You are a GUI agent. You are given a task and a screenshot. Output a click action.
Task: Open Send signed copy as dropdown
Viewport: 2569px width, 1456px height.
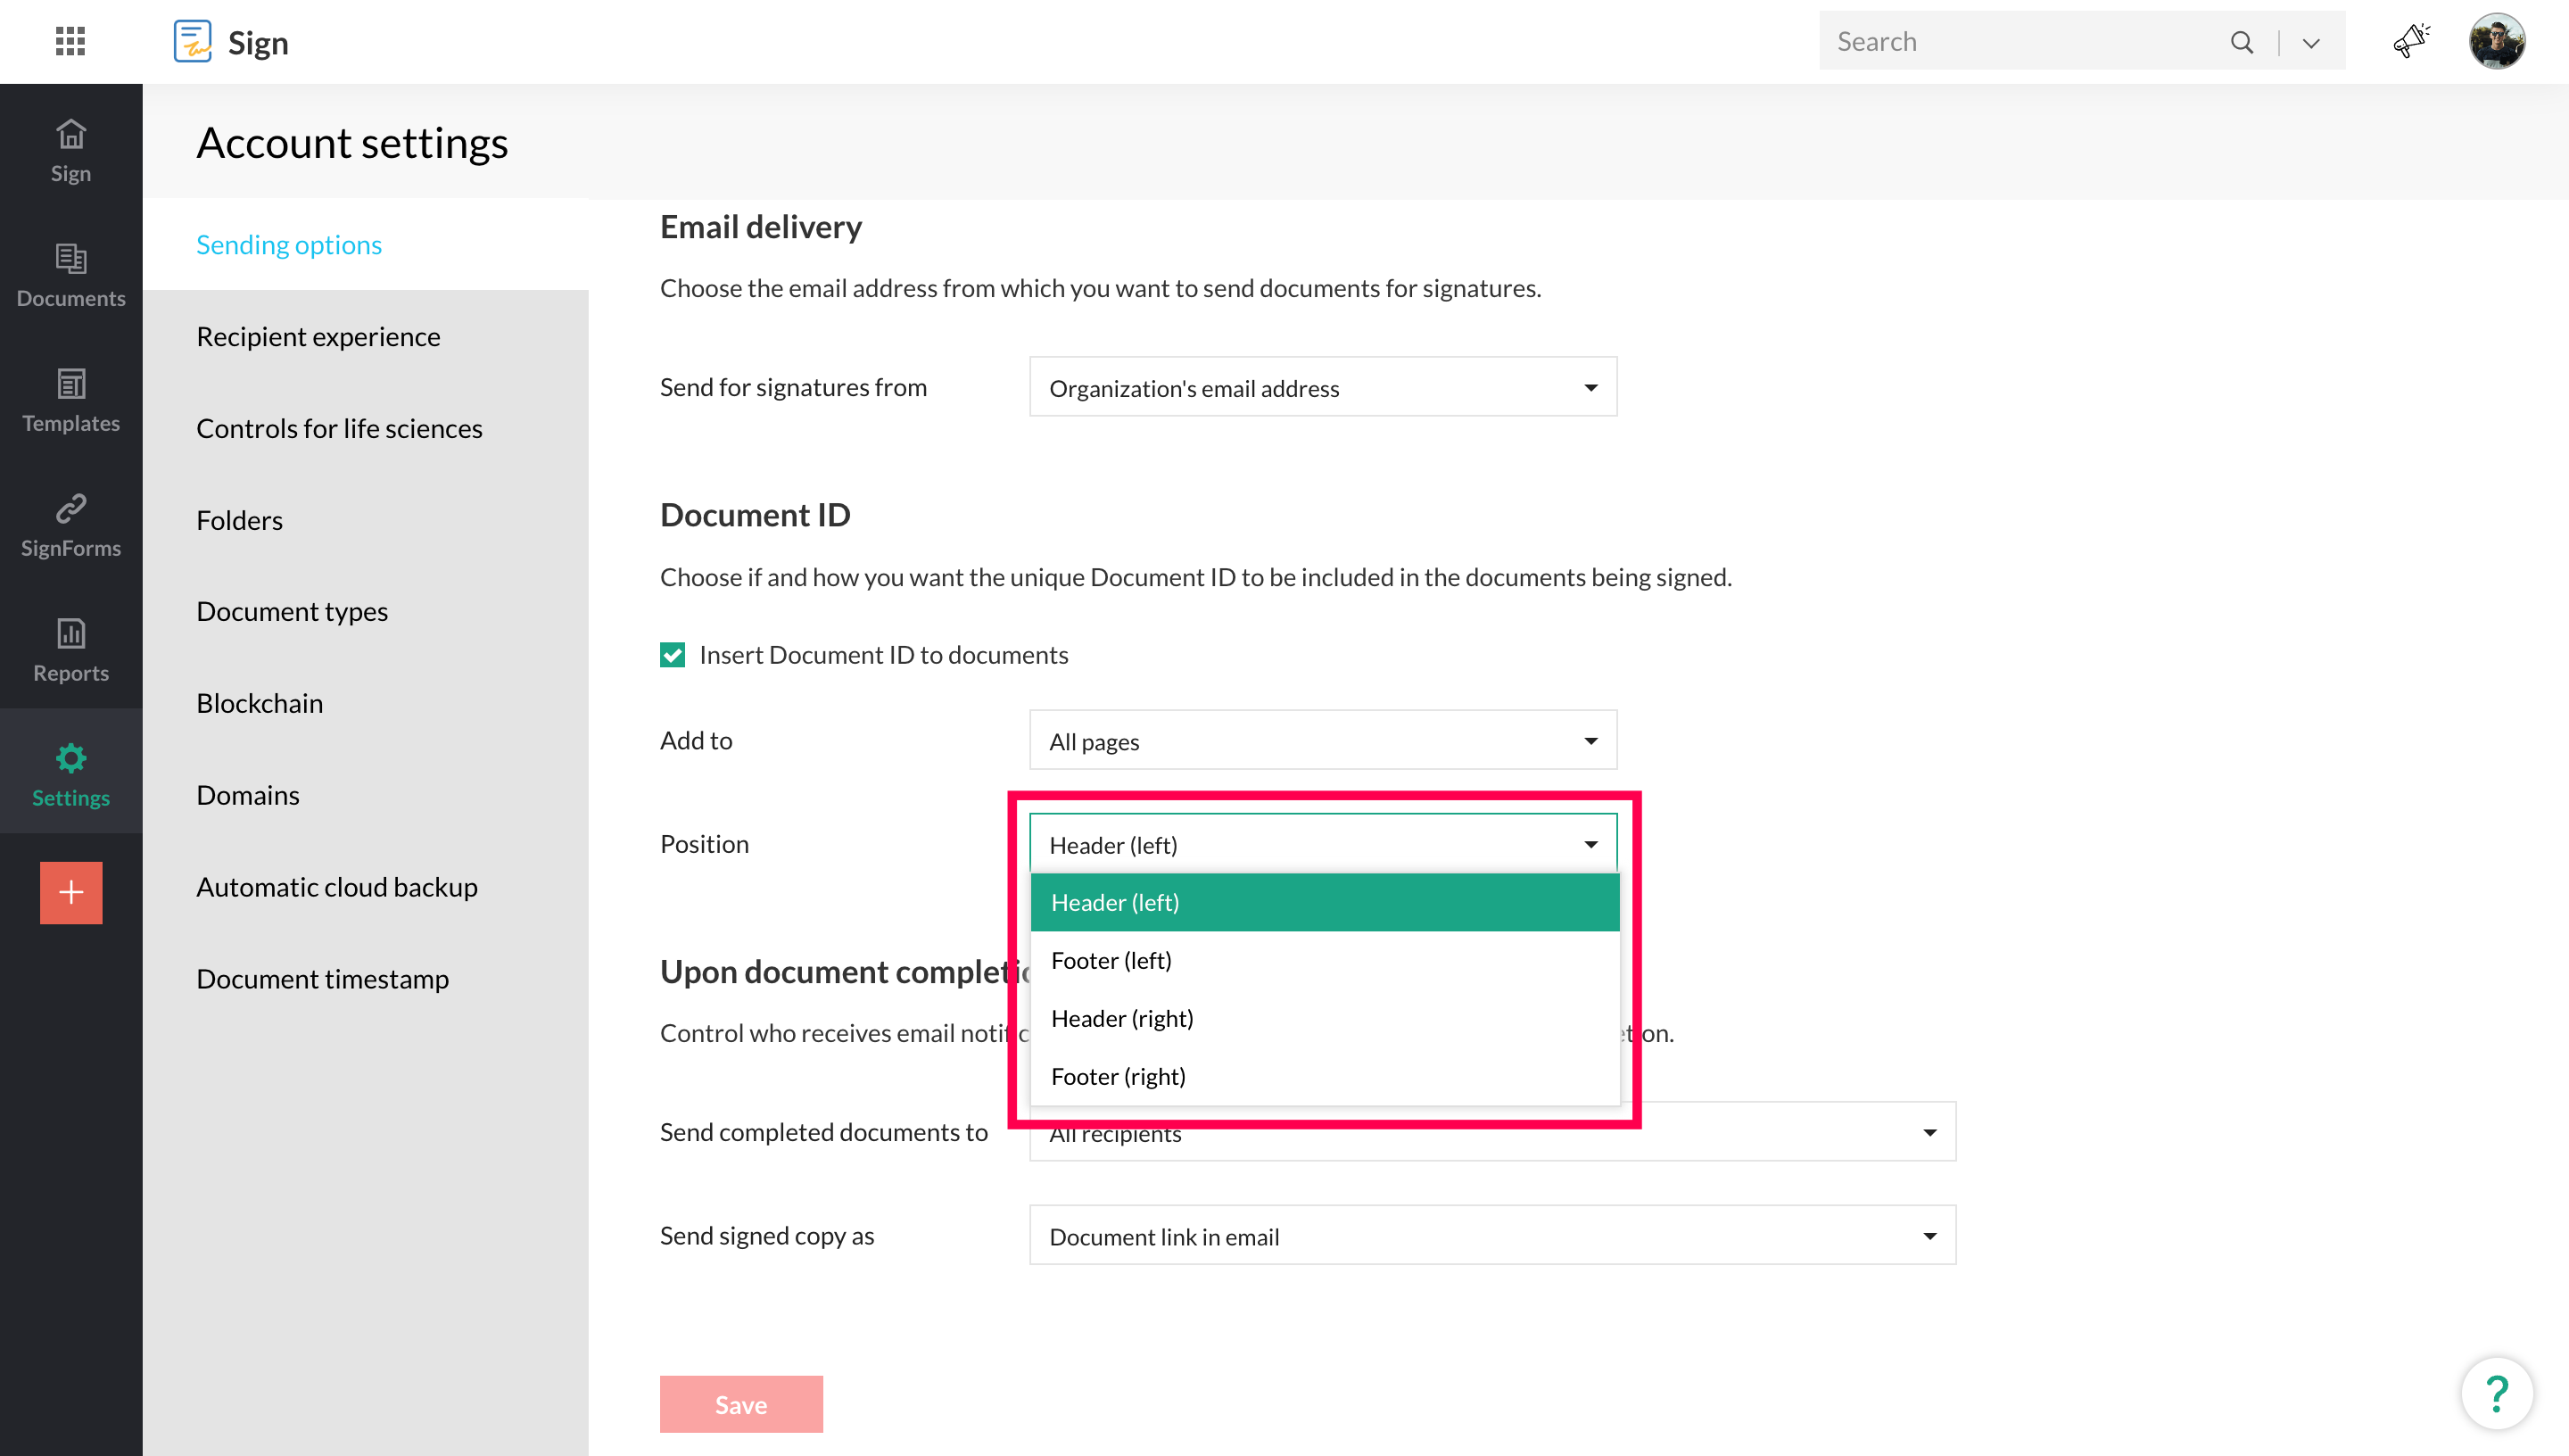[1491, 1236]
